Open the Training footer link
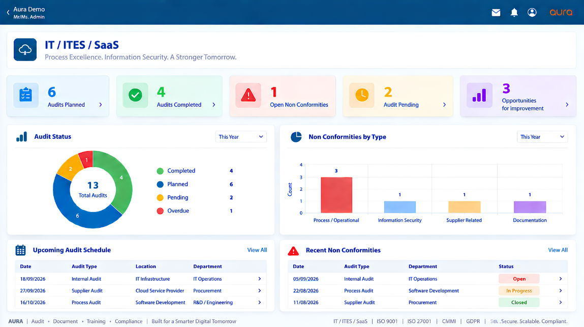This screenshot has height=327, width=584. [x=96, y=321]
